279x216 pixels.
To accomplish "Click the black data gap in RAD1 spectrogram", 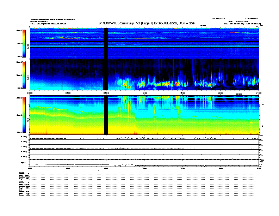I will point(106,75).
